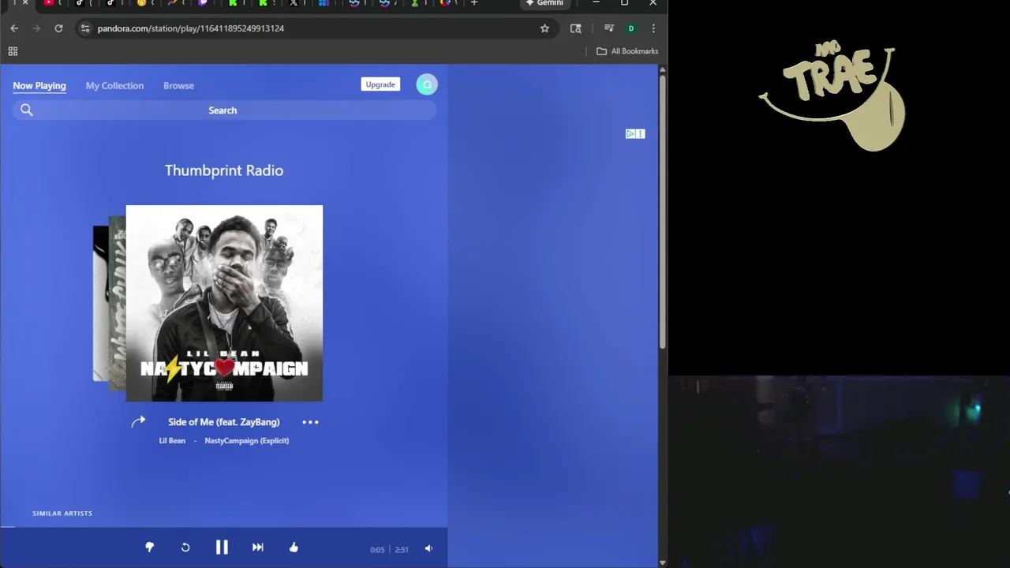Replay the current track
Image resolution: width=1010 pixels, height=568 pixels.
coord(185,547)
